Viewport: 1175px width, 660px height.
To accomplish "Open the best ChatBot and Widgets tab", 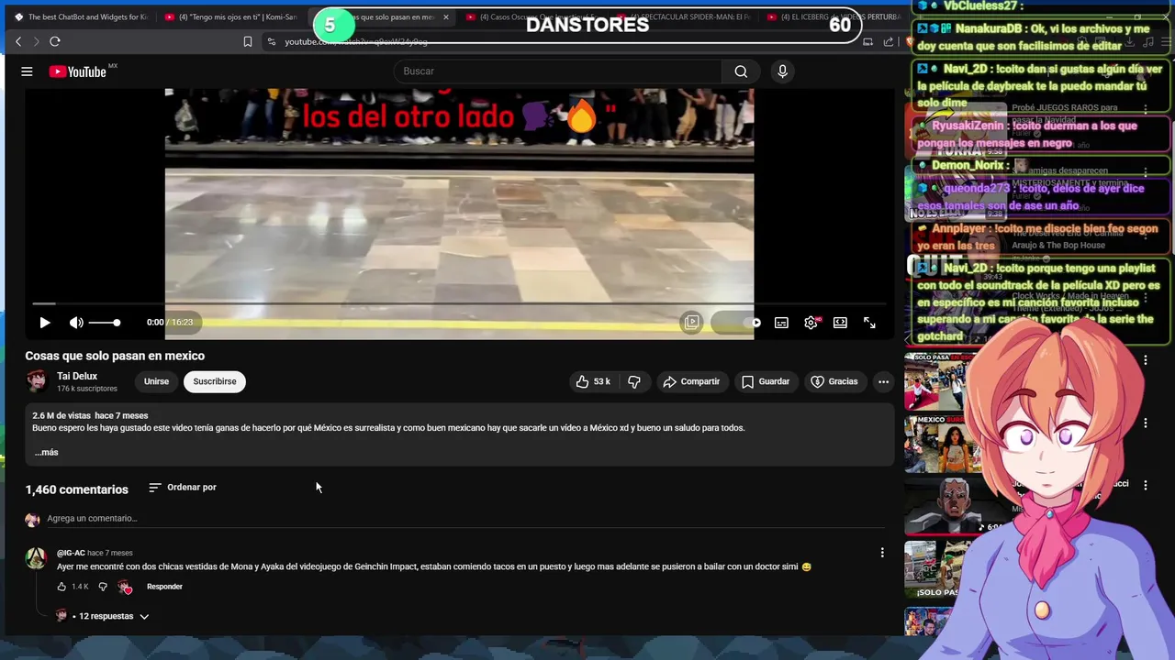I will click(81, 16).
